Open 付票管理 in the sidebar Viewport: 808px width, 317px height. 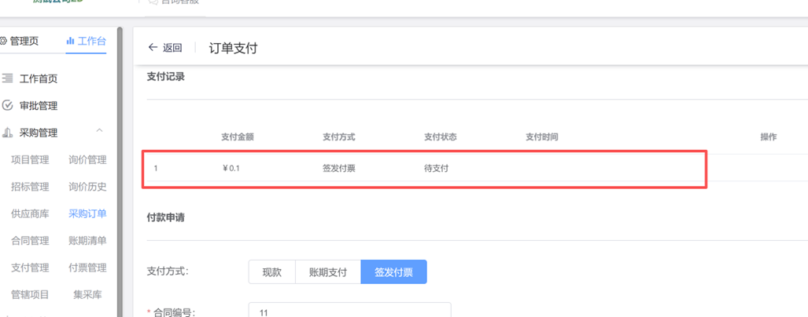pos(87,268)
